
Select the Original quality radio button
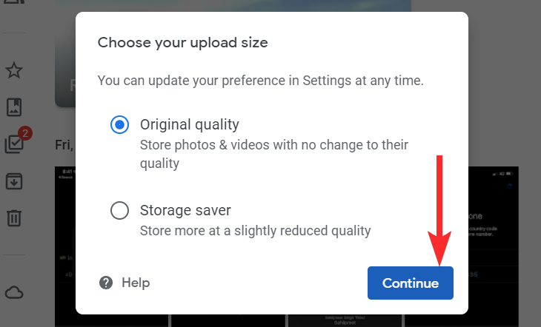pos(119,125)
